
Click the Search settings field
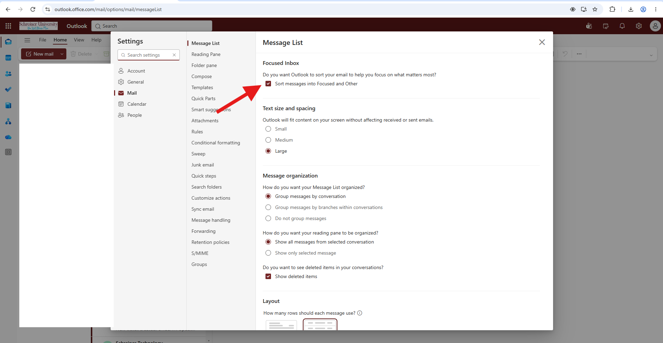click(149, 55)
